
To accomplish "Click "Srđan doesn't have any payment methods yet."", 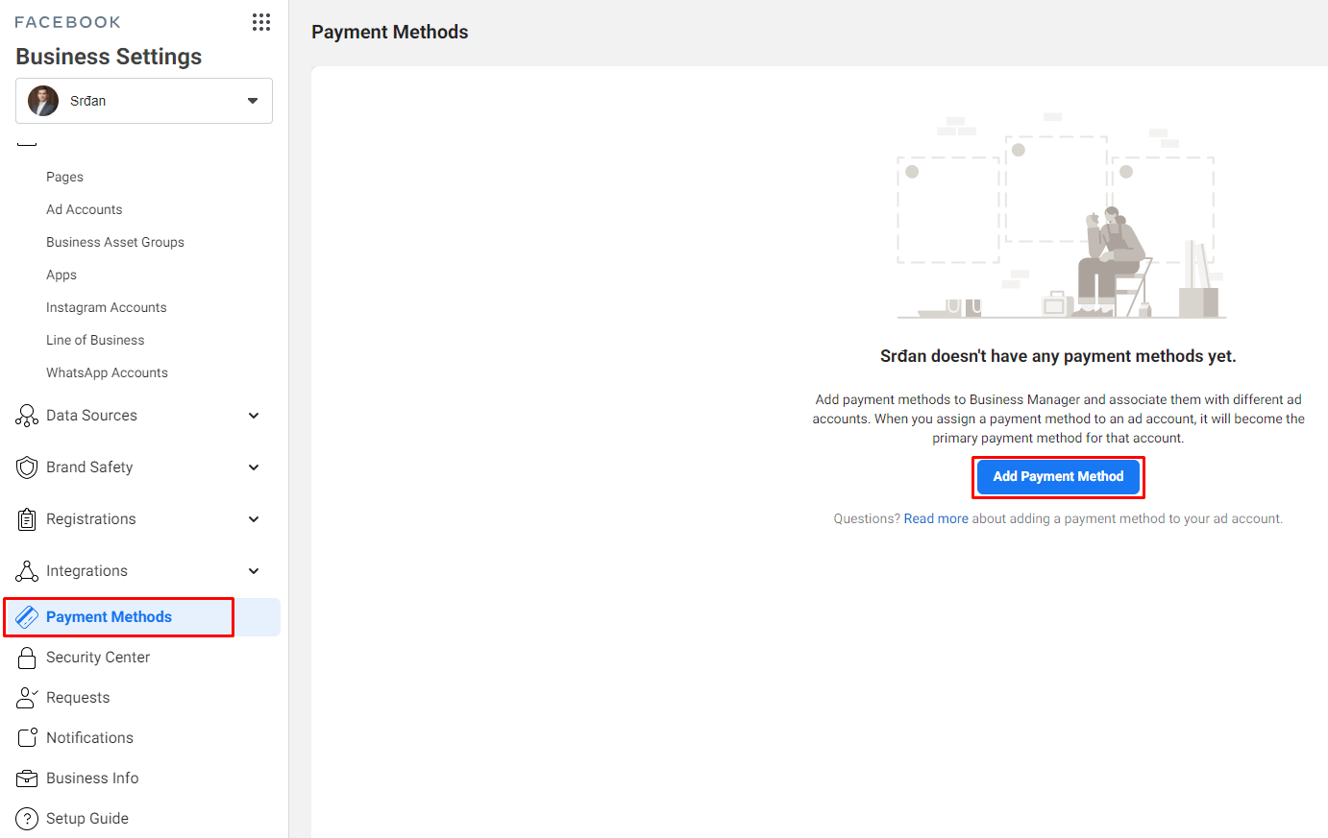I will point(1058,356).
